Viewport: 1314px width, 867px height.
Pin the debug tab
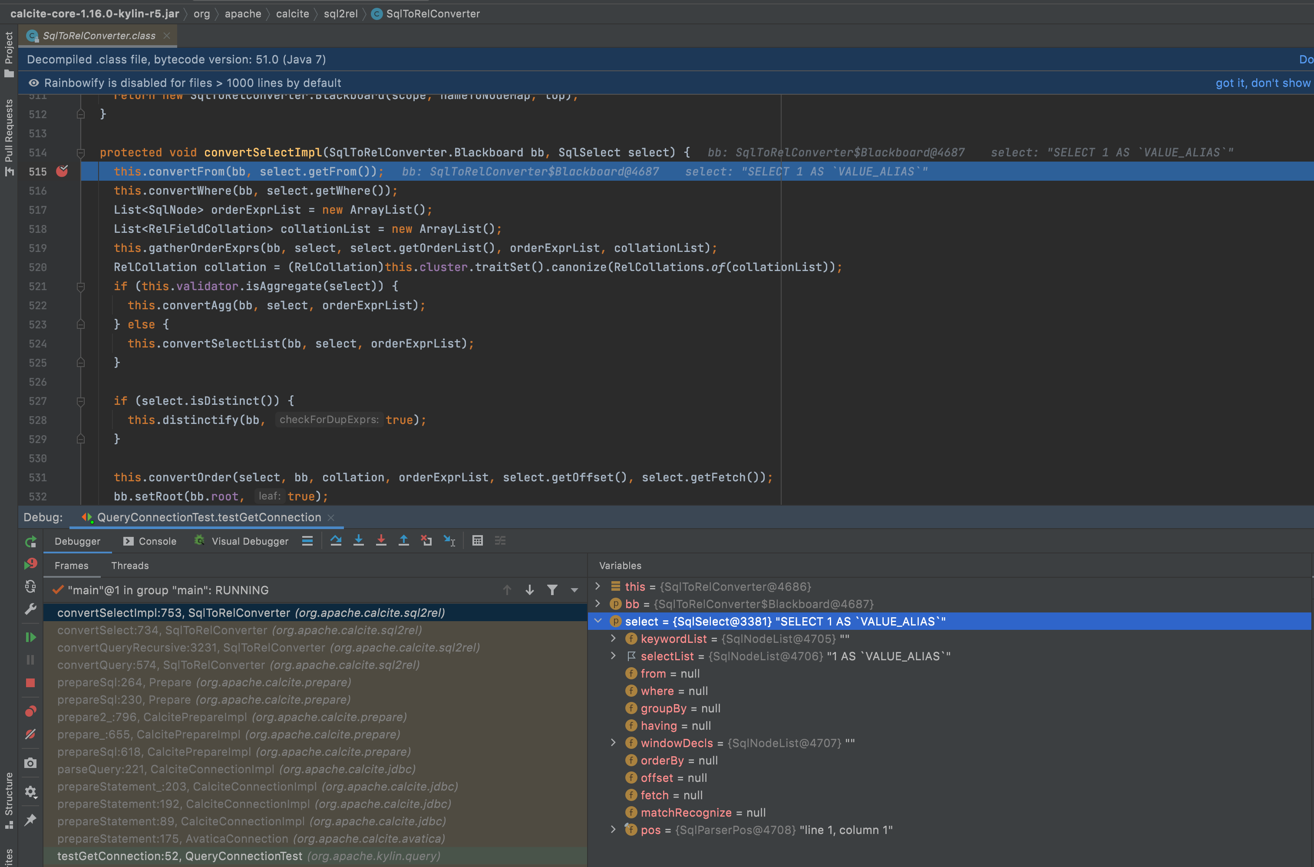click(x=30, y=820)
